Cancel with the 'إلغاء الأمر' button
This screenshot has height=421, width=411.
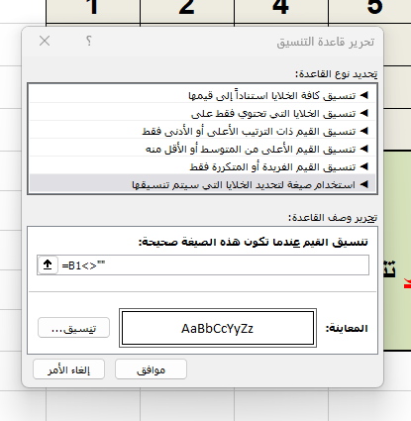(x=68, y=369)
